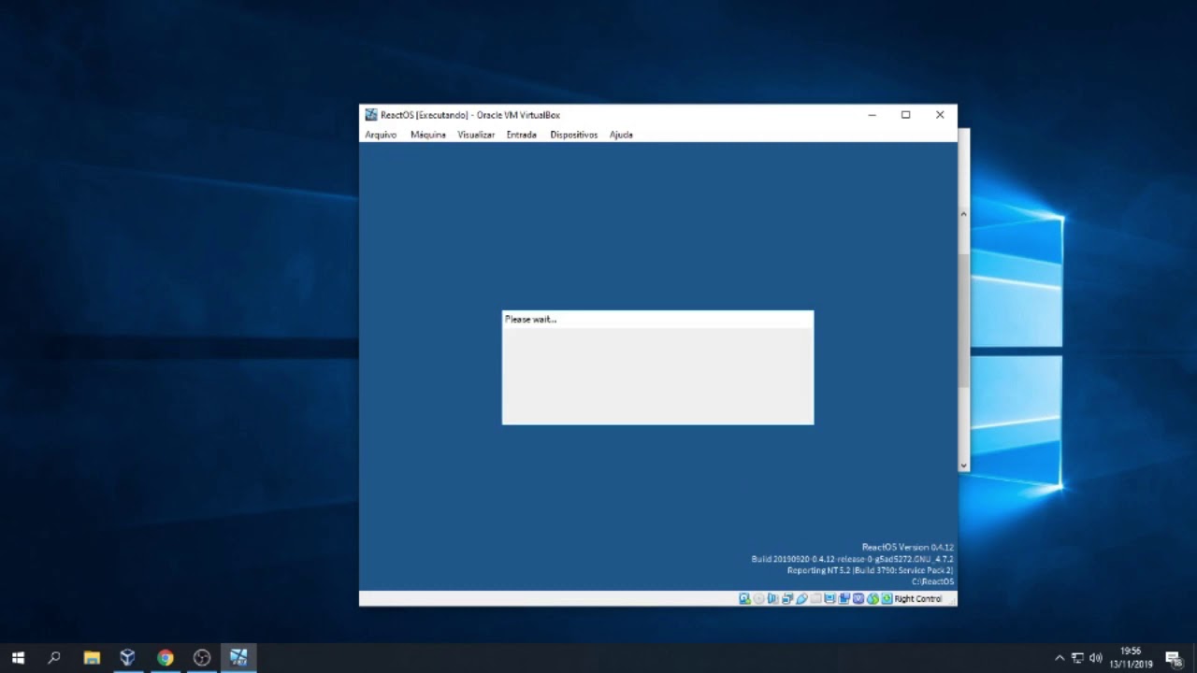Open the Visualizar menu
Viewport: 1197px width, 673px height.
[x=476, y=135]
